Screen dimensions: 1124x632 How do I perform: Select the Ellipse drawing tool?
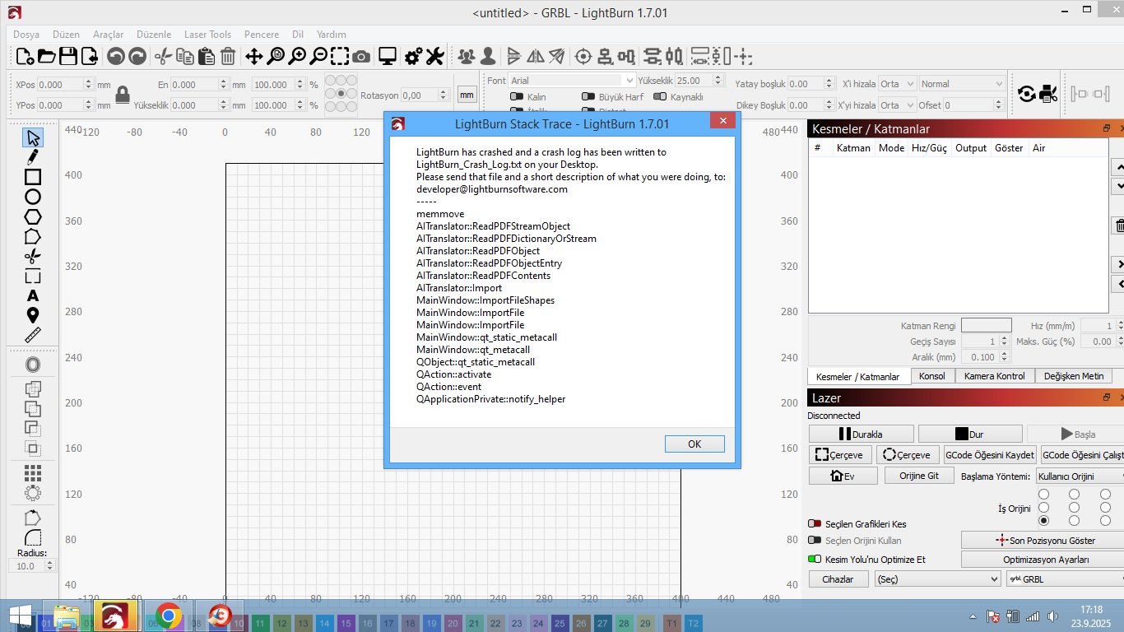click(33, 197)
